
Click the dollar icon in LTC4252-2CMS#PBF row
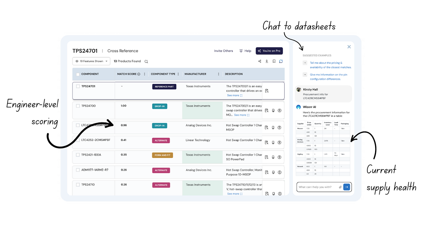(280, 142)
